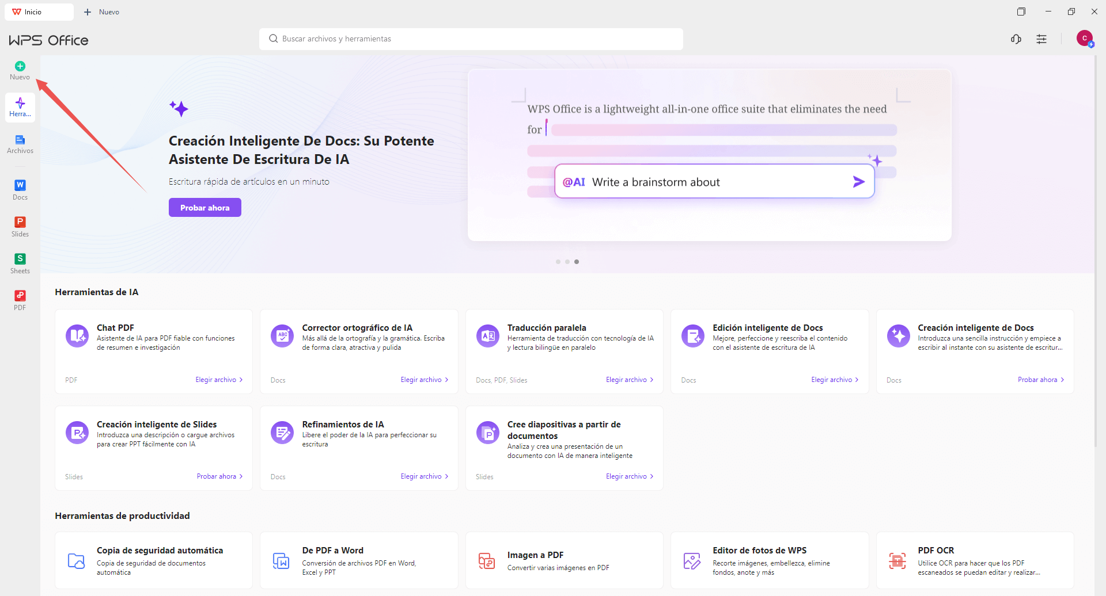Select the Herramientas sidebar icon
This screenshot has height=596, width=1106.
20,106
